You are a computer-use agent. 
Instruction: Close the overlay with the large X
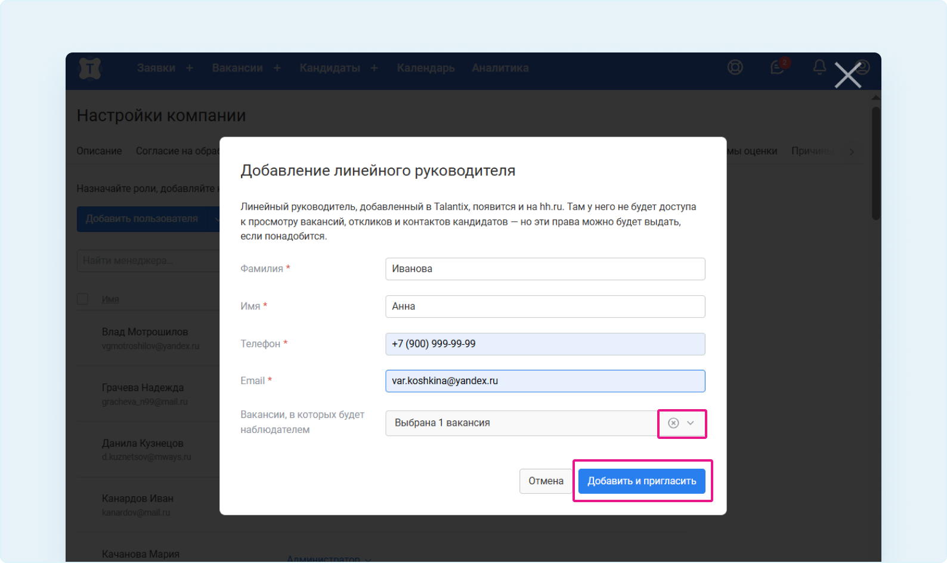click(847, 76)
